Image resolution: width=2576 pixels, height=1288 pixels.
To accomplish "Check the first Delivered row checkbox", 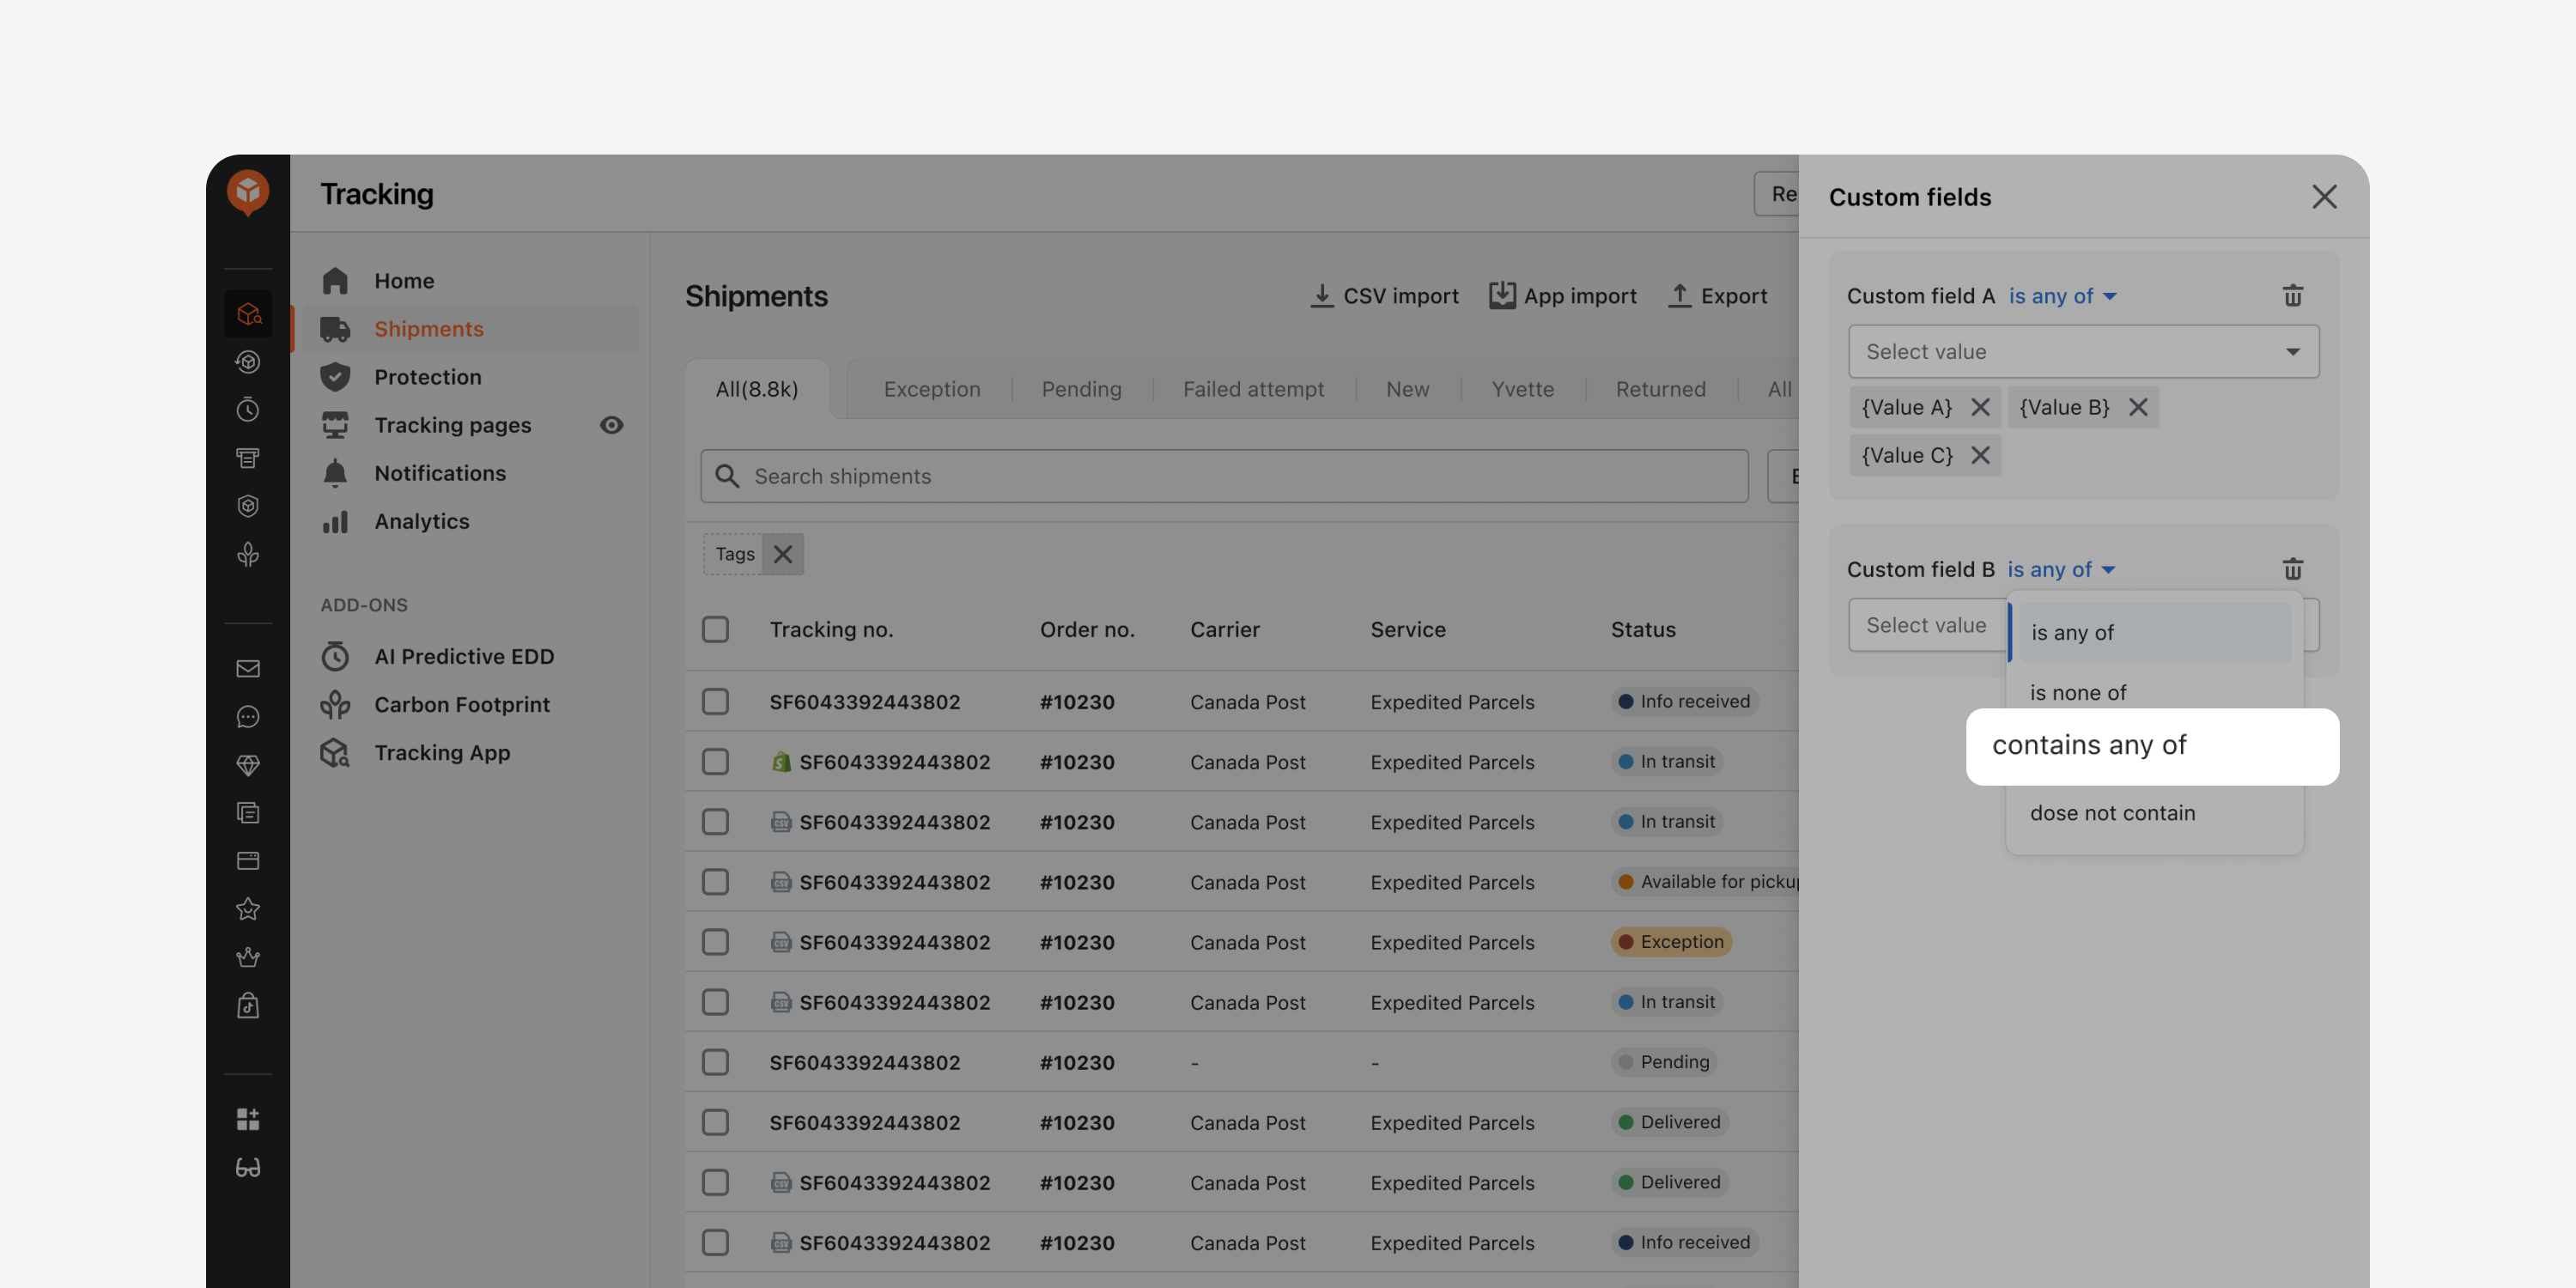I will 715,1122.
